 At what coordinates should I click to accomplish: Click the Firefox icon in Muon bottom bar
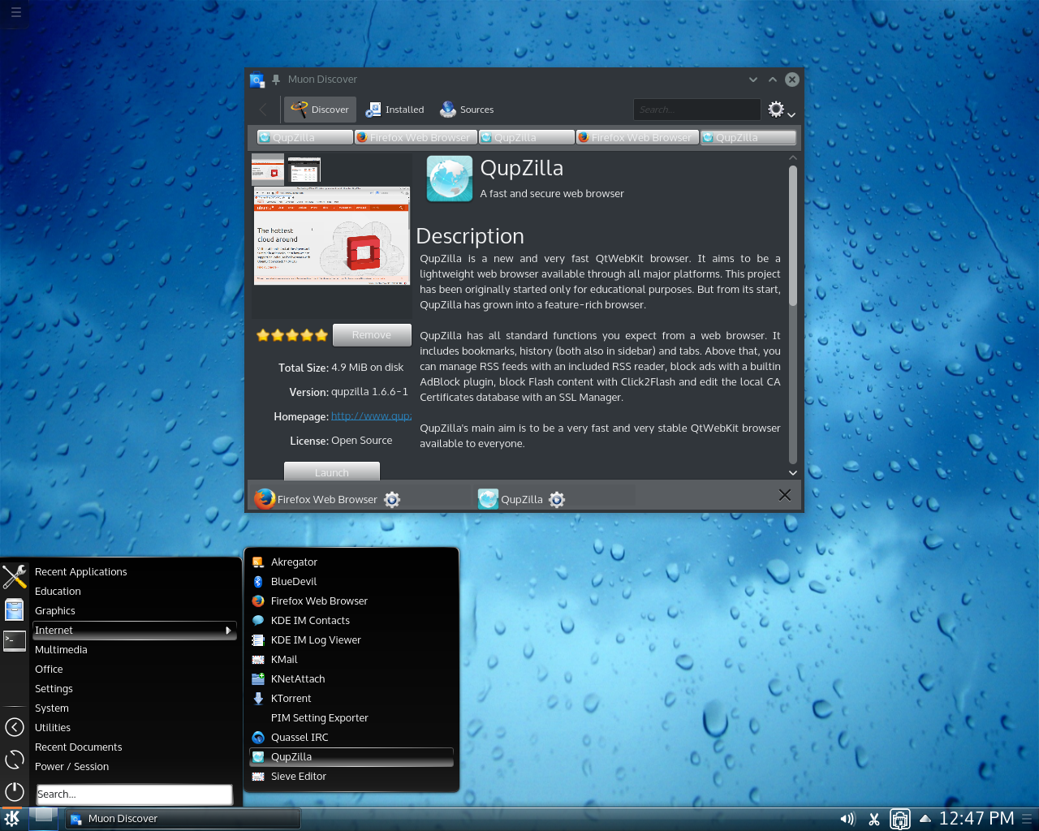click(265, 498)
